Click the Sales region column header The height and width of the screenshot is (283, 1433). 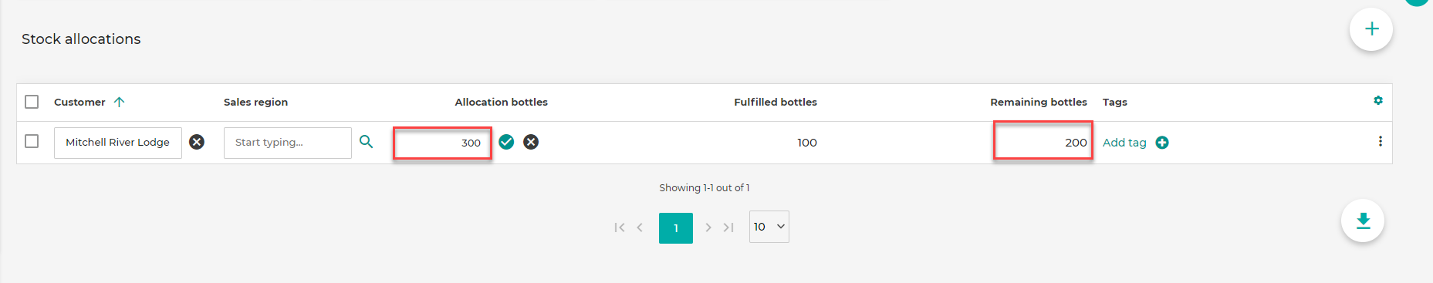[255, 102]
